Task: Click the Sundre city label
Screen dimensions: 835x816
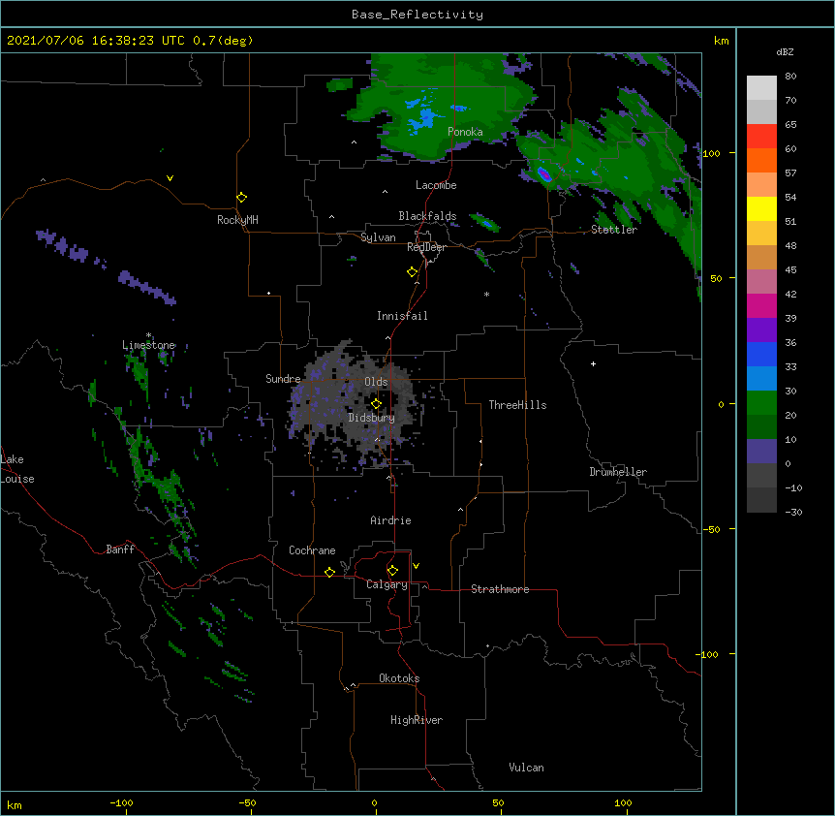Action: (x=283, y=379)
